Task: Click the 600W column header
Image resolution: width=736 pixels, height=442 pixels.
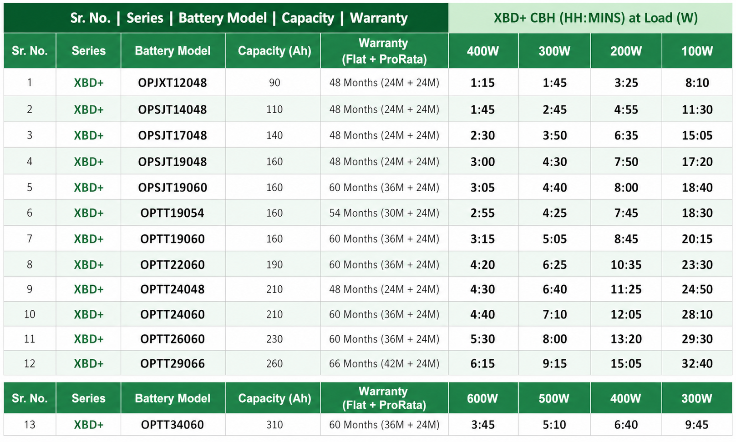Action: tap(482, 399)
